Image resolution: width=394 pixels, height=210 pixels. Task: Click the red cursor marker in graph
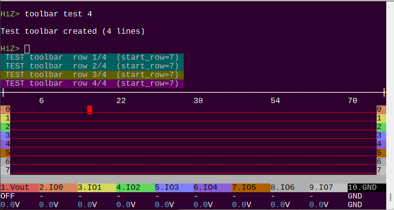pyautogui.click(x=90, y=110)
